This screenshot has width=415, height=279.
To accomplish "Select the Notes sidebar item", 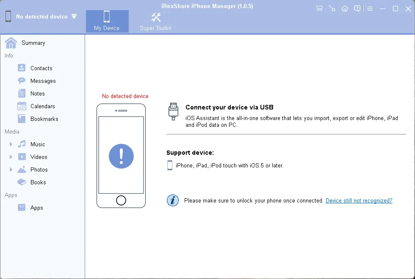I will [x=37, y=93].
